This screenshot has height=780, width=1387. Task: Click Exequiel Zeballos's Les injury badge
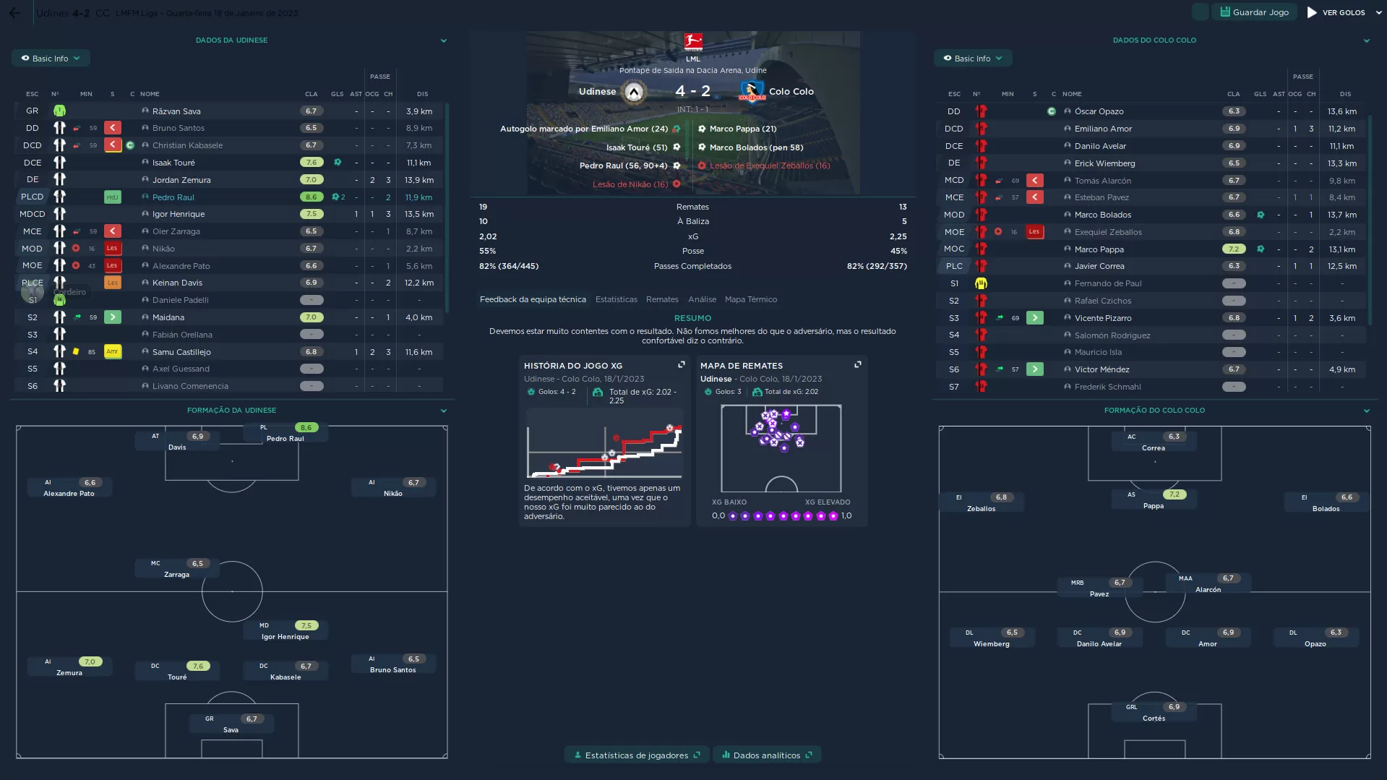[x=1034, y=231]
